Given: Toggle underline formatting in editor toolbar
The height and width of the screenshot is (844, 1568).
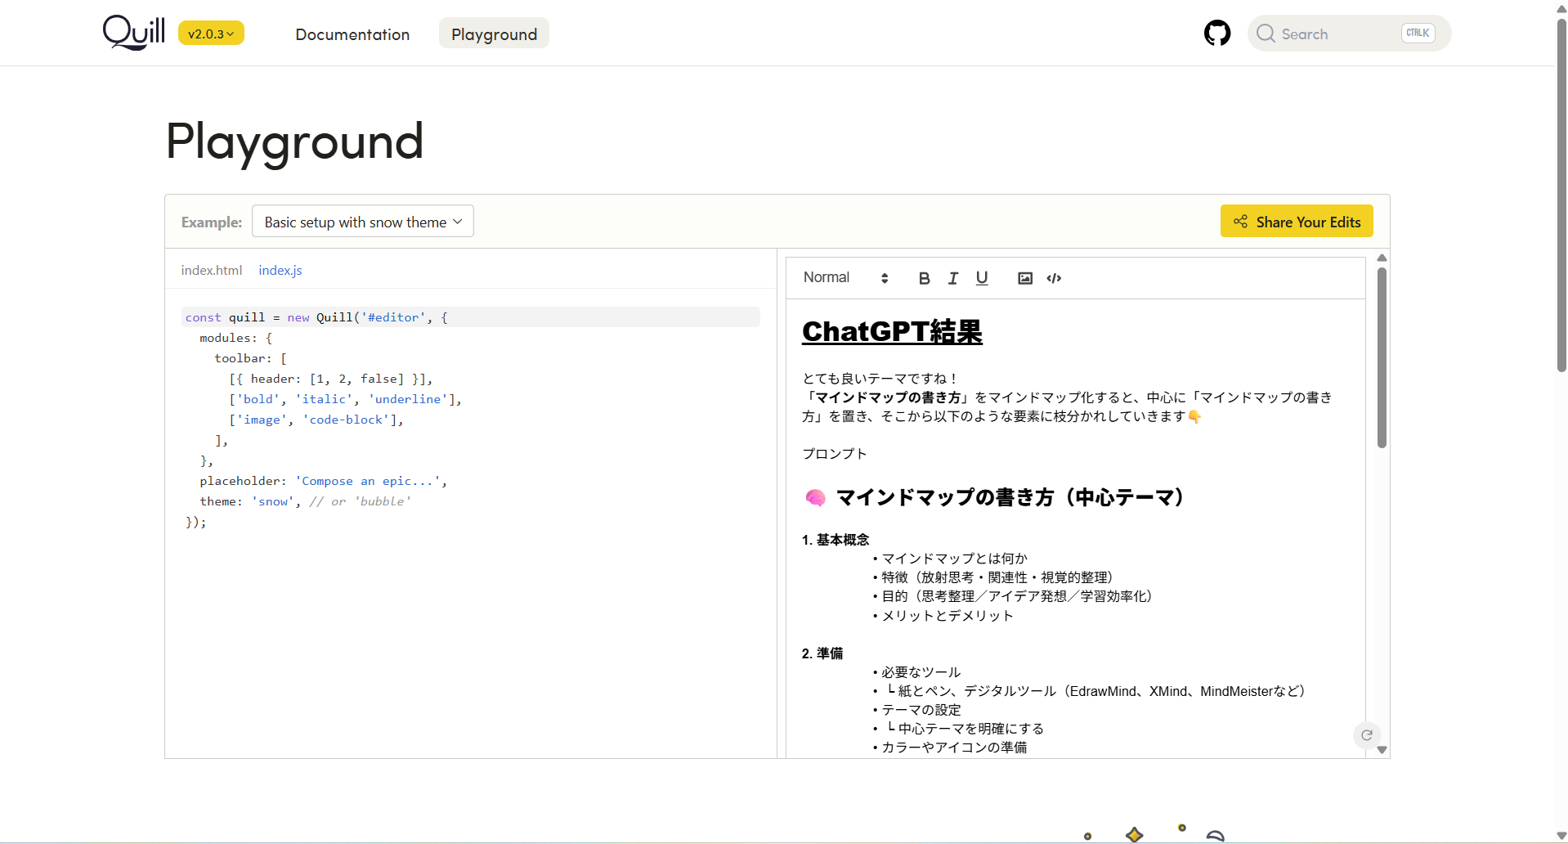Looking at the screenshot, I should (982, 278).
